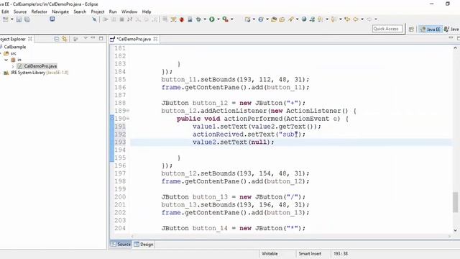Click Link with Editor icon
Screen dimensions: 460x259
coord(65,39)
